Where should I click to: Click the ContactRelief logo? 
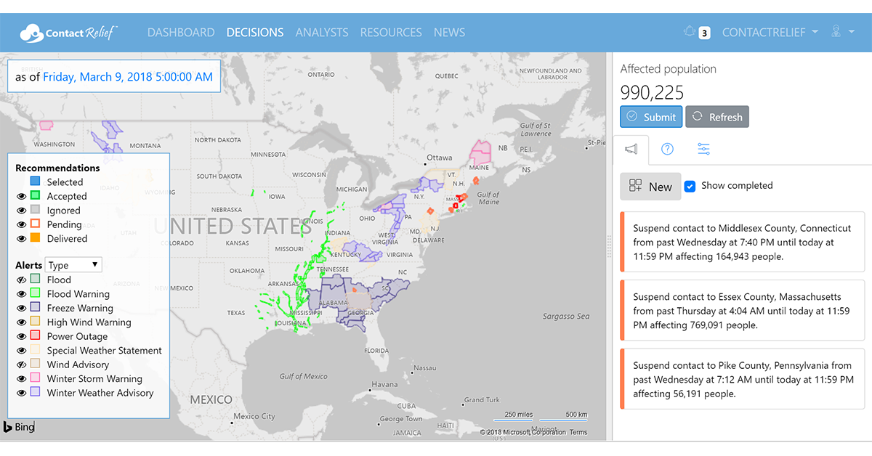point(69,33)
